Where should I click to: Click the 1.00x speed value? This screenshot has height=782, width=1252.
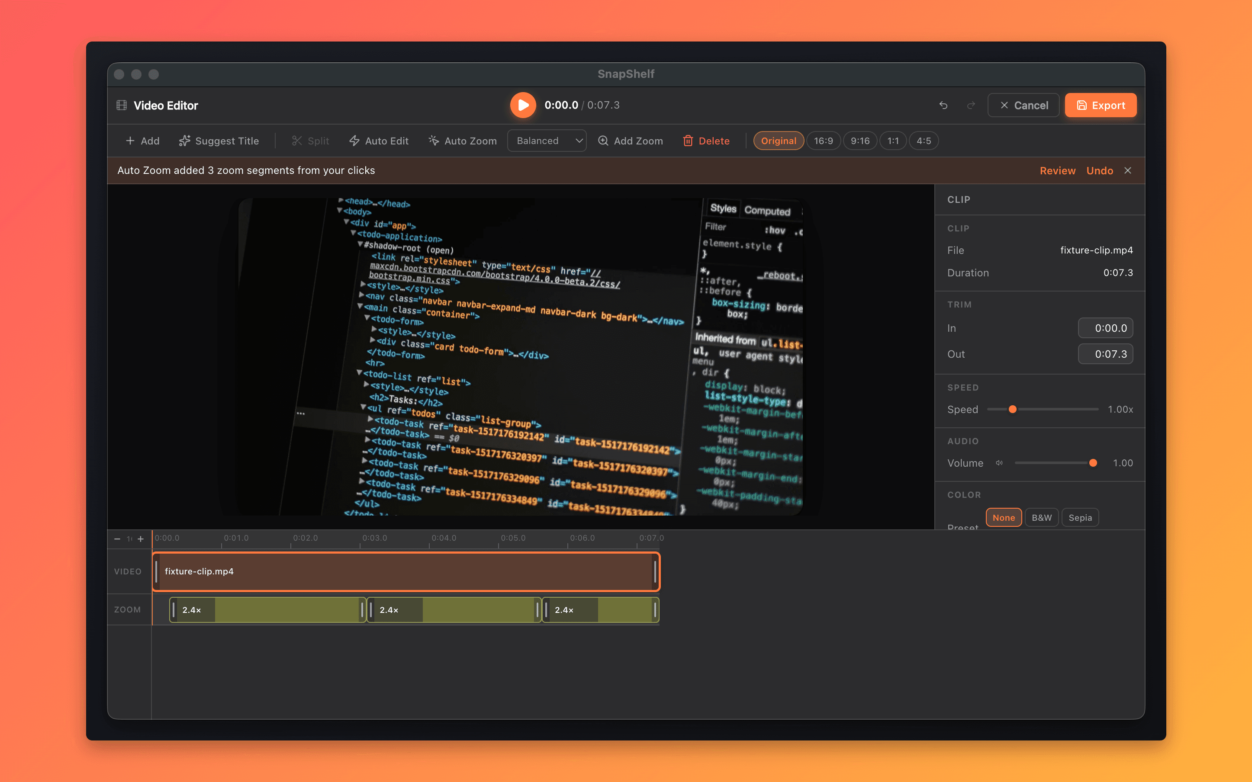pyautogui.click(x=1120, y=409)
